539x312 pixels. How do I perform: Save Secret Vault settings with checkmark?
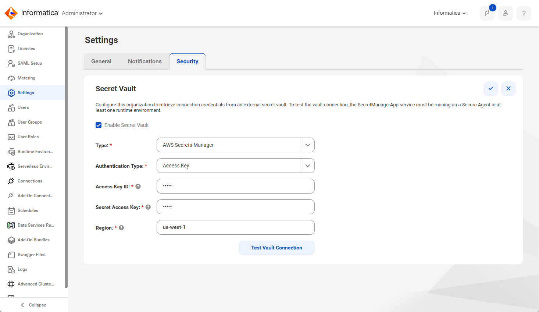click(x=491, y=89)
